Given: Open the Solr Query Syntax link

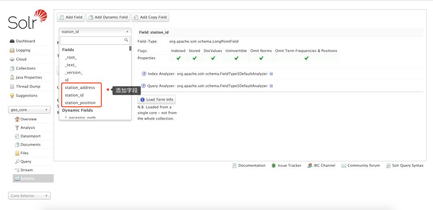Looking at the screenshot, I should 408,166.
